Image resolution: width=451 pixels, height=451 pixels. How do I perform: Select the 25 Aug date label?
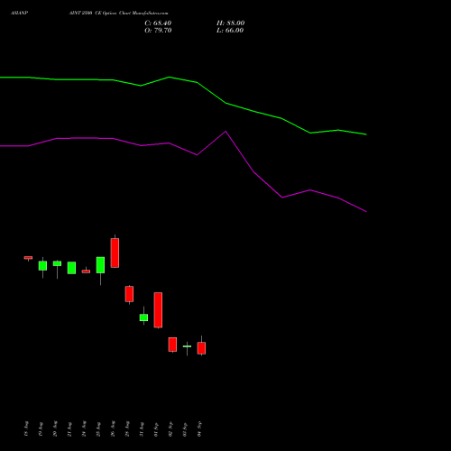click(x=98, y=428)
